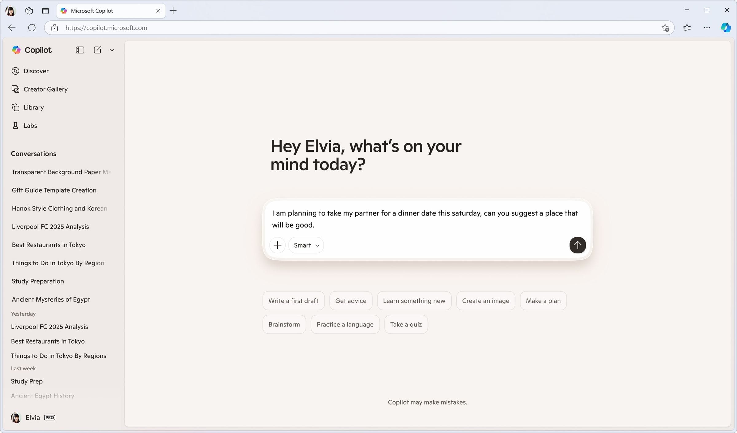This screenshot has height=433, width=737.
Task: Click the Creator Gallery image icon
Action: (x=15, y=89)
